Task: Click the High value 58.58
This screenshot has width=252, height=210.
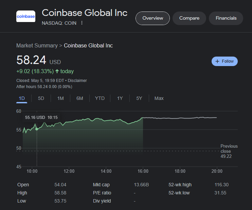Action: tap(60, 193)
